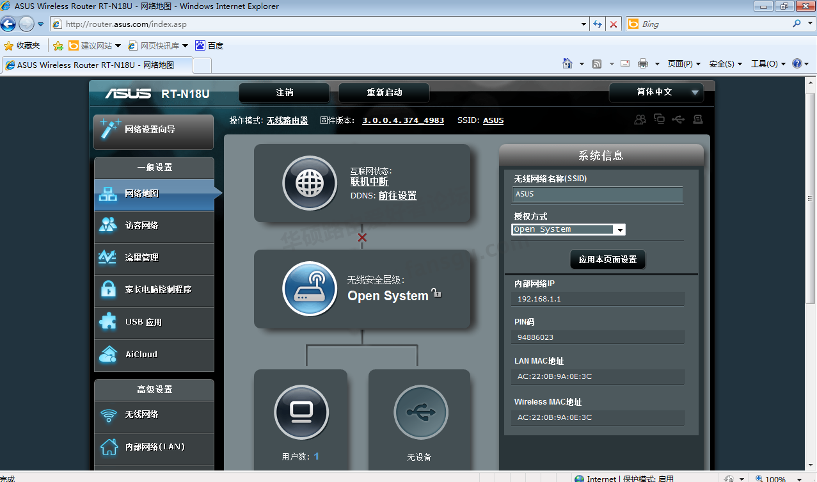
Task: Click the header copy/clients status icon
Action: [660, 118]
